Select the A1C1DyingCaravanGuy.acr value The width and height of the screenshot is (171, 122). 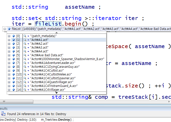point(55,66)
